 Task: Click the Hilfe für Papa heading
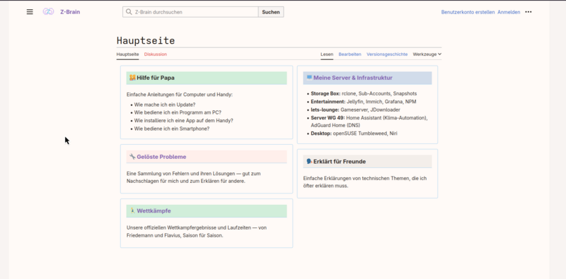[156, 78]
